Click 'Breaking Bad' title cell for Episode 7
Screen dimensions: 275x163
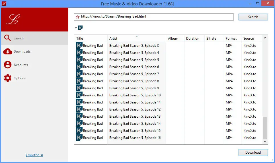[93, 74]
